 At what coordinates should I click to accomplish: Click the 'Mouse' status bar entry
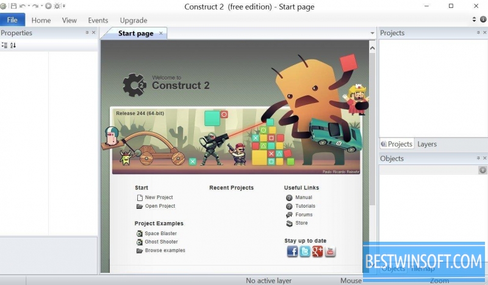(351, 281)
